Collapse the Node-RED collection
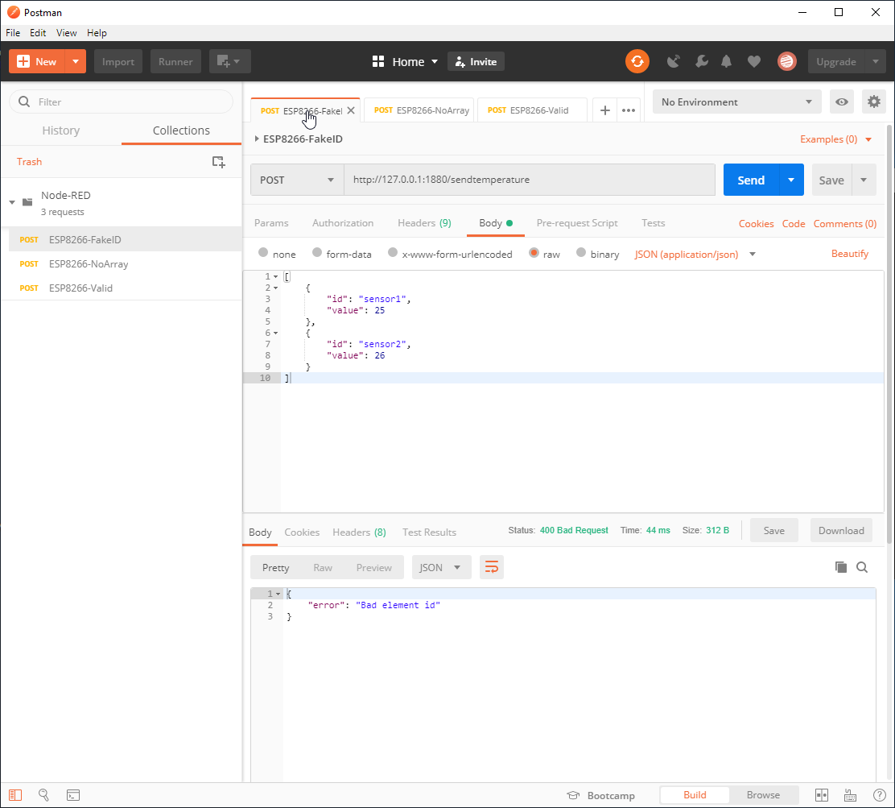This screenshot has height=808, width=895. tap(12, 202)
